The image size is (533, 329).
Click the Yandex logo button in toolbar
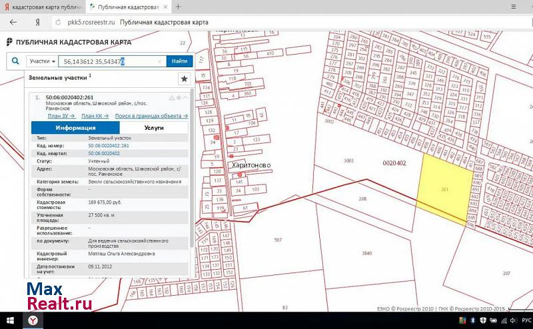pyautogui.click(x=39, y=22)
